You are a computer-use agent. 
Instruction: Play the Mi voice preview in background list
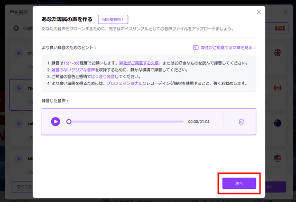click(x=18, y=159)
